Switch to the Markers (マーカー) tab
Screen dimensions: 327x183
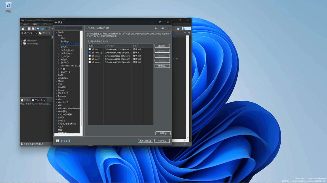click(26, 100)
